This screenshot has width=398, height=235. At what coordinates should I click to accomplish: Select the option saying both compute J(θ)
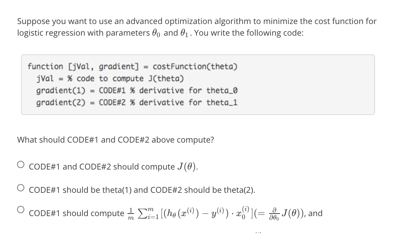tap(21, 164)
